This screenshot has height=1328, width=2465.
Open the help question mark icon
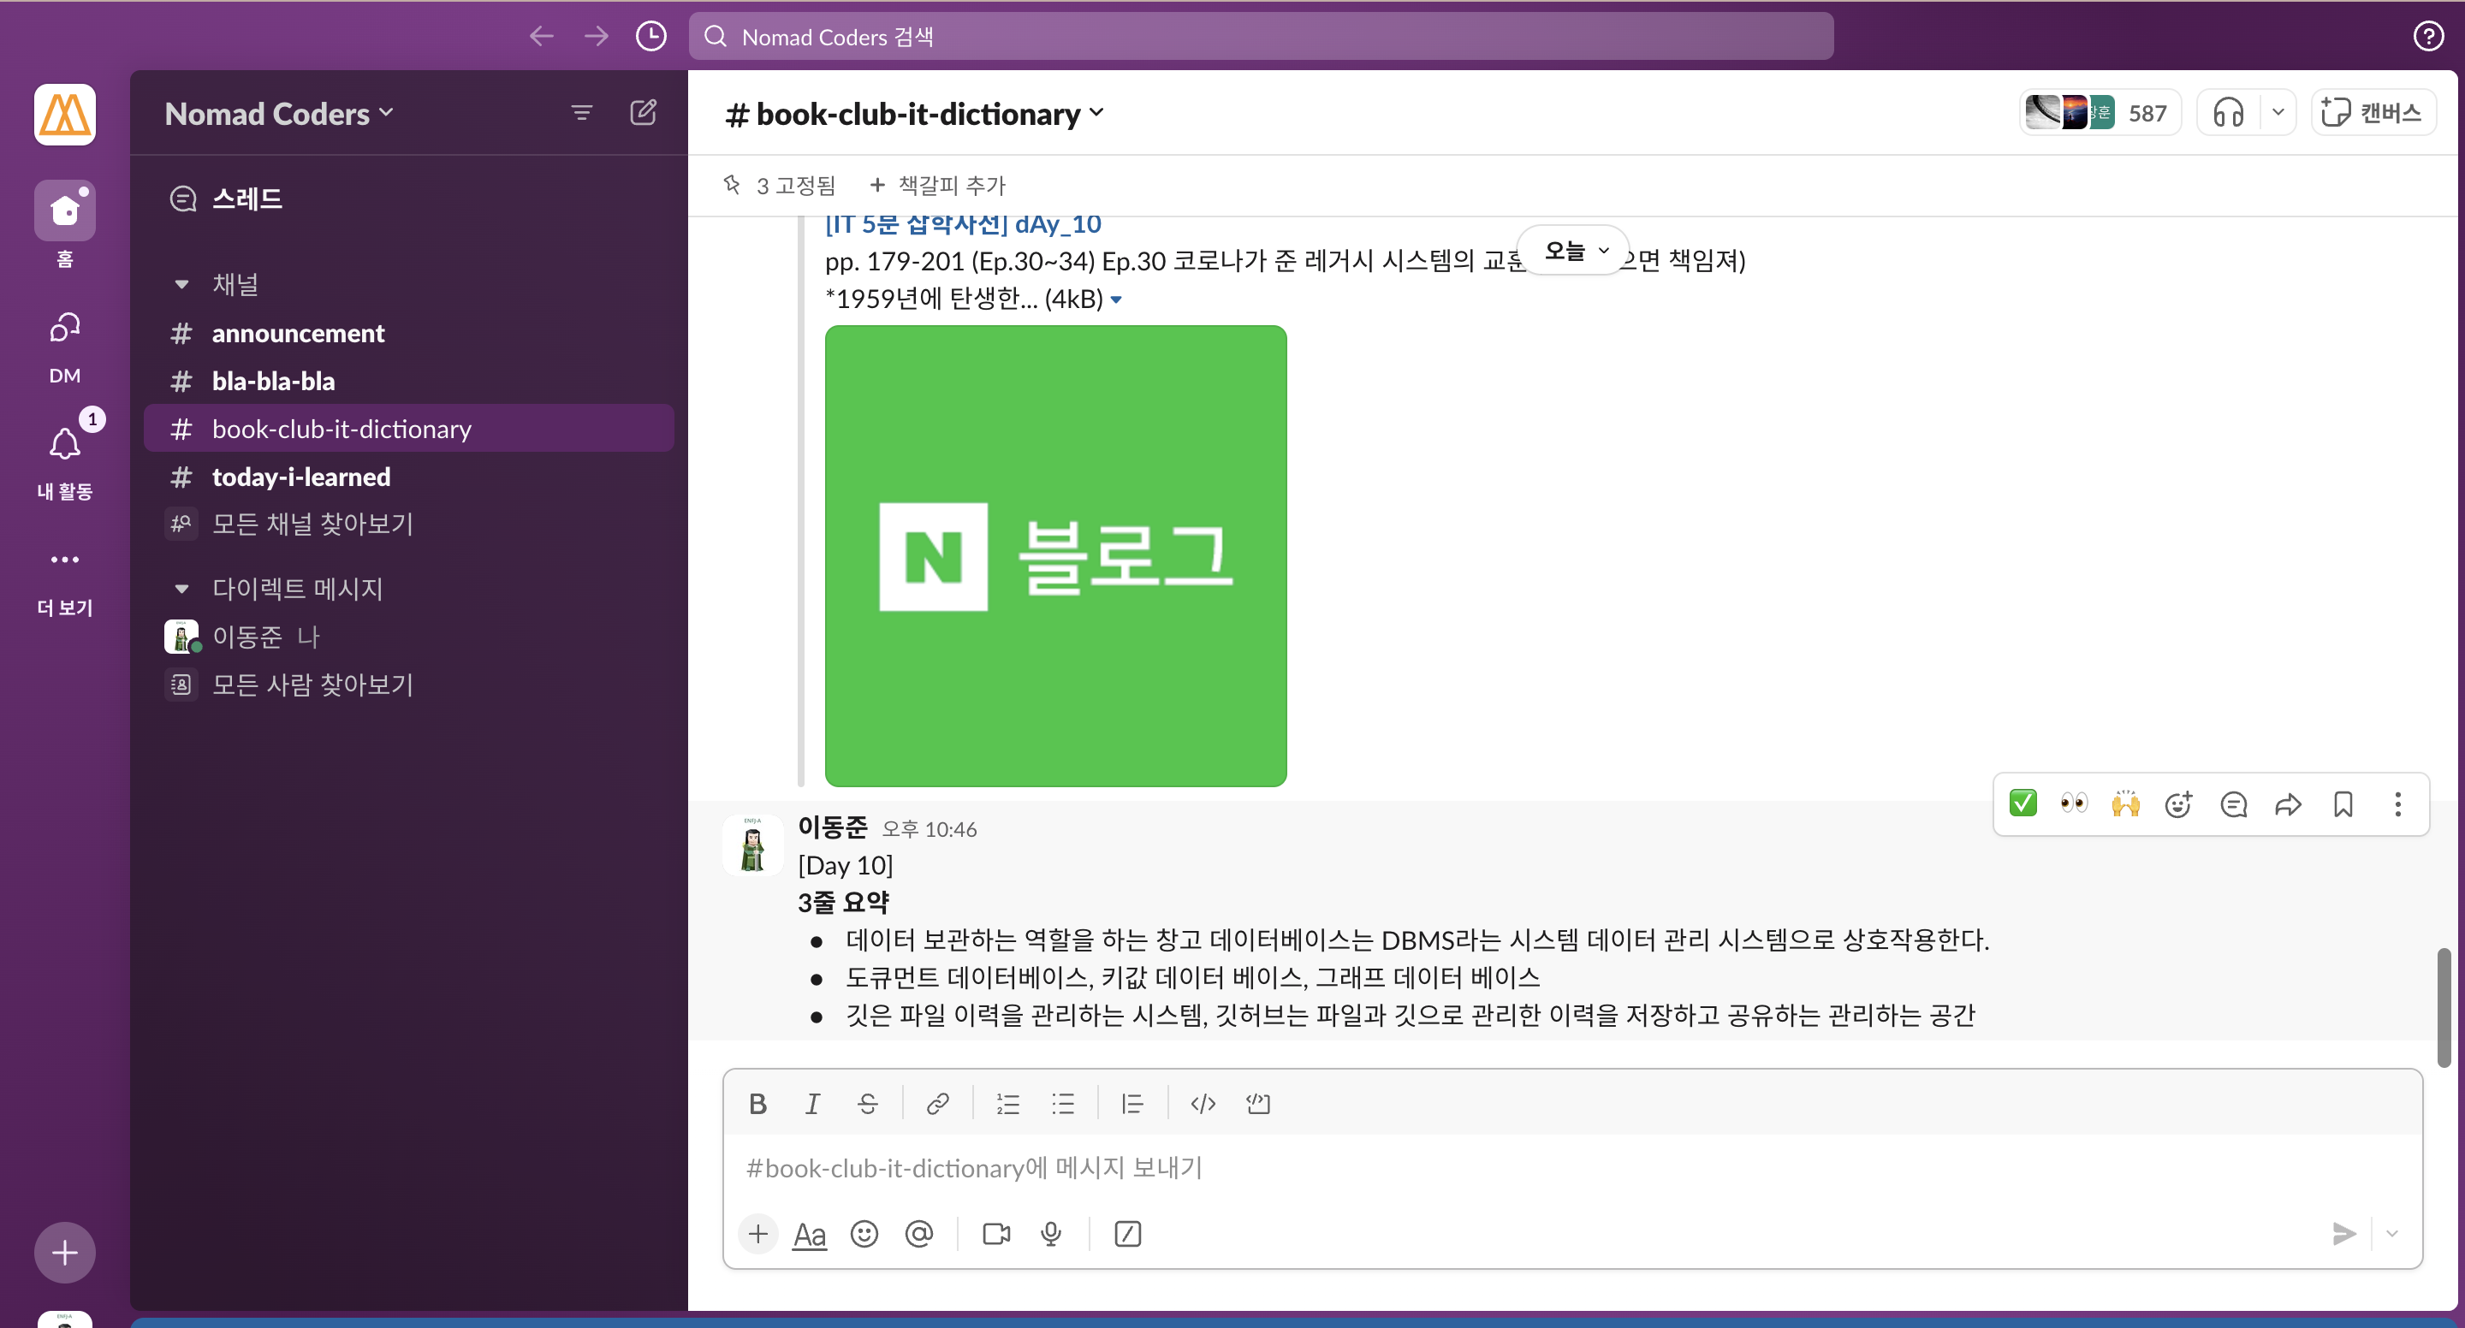[x=2427, y=36]
